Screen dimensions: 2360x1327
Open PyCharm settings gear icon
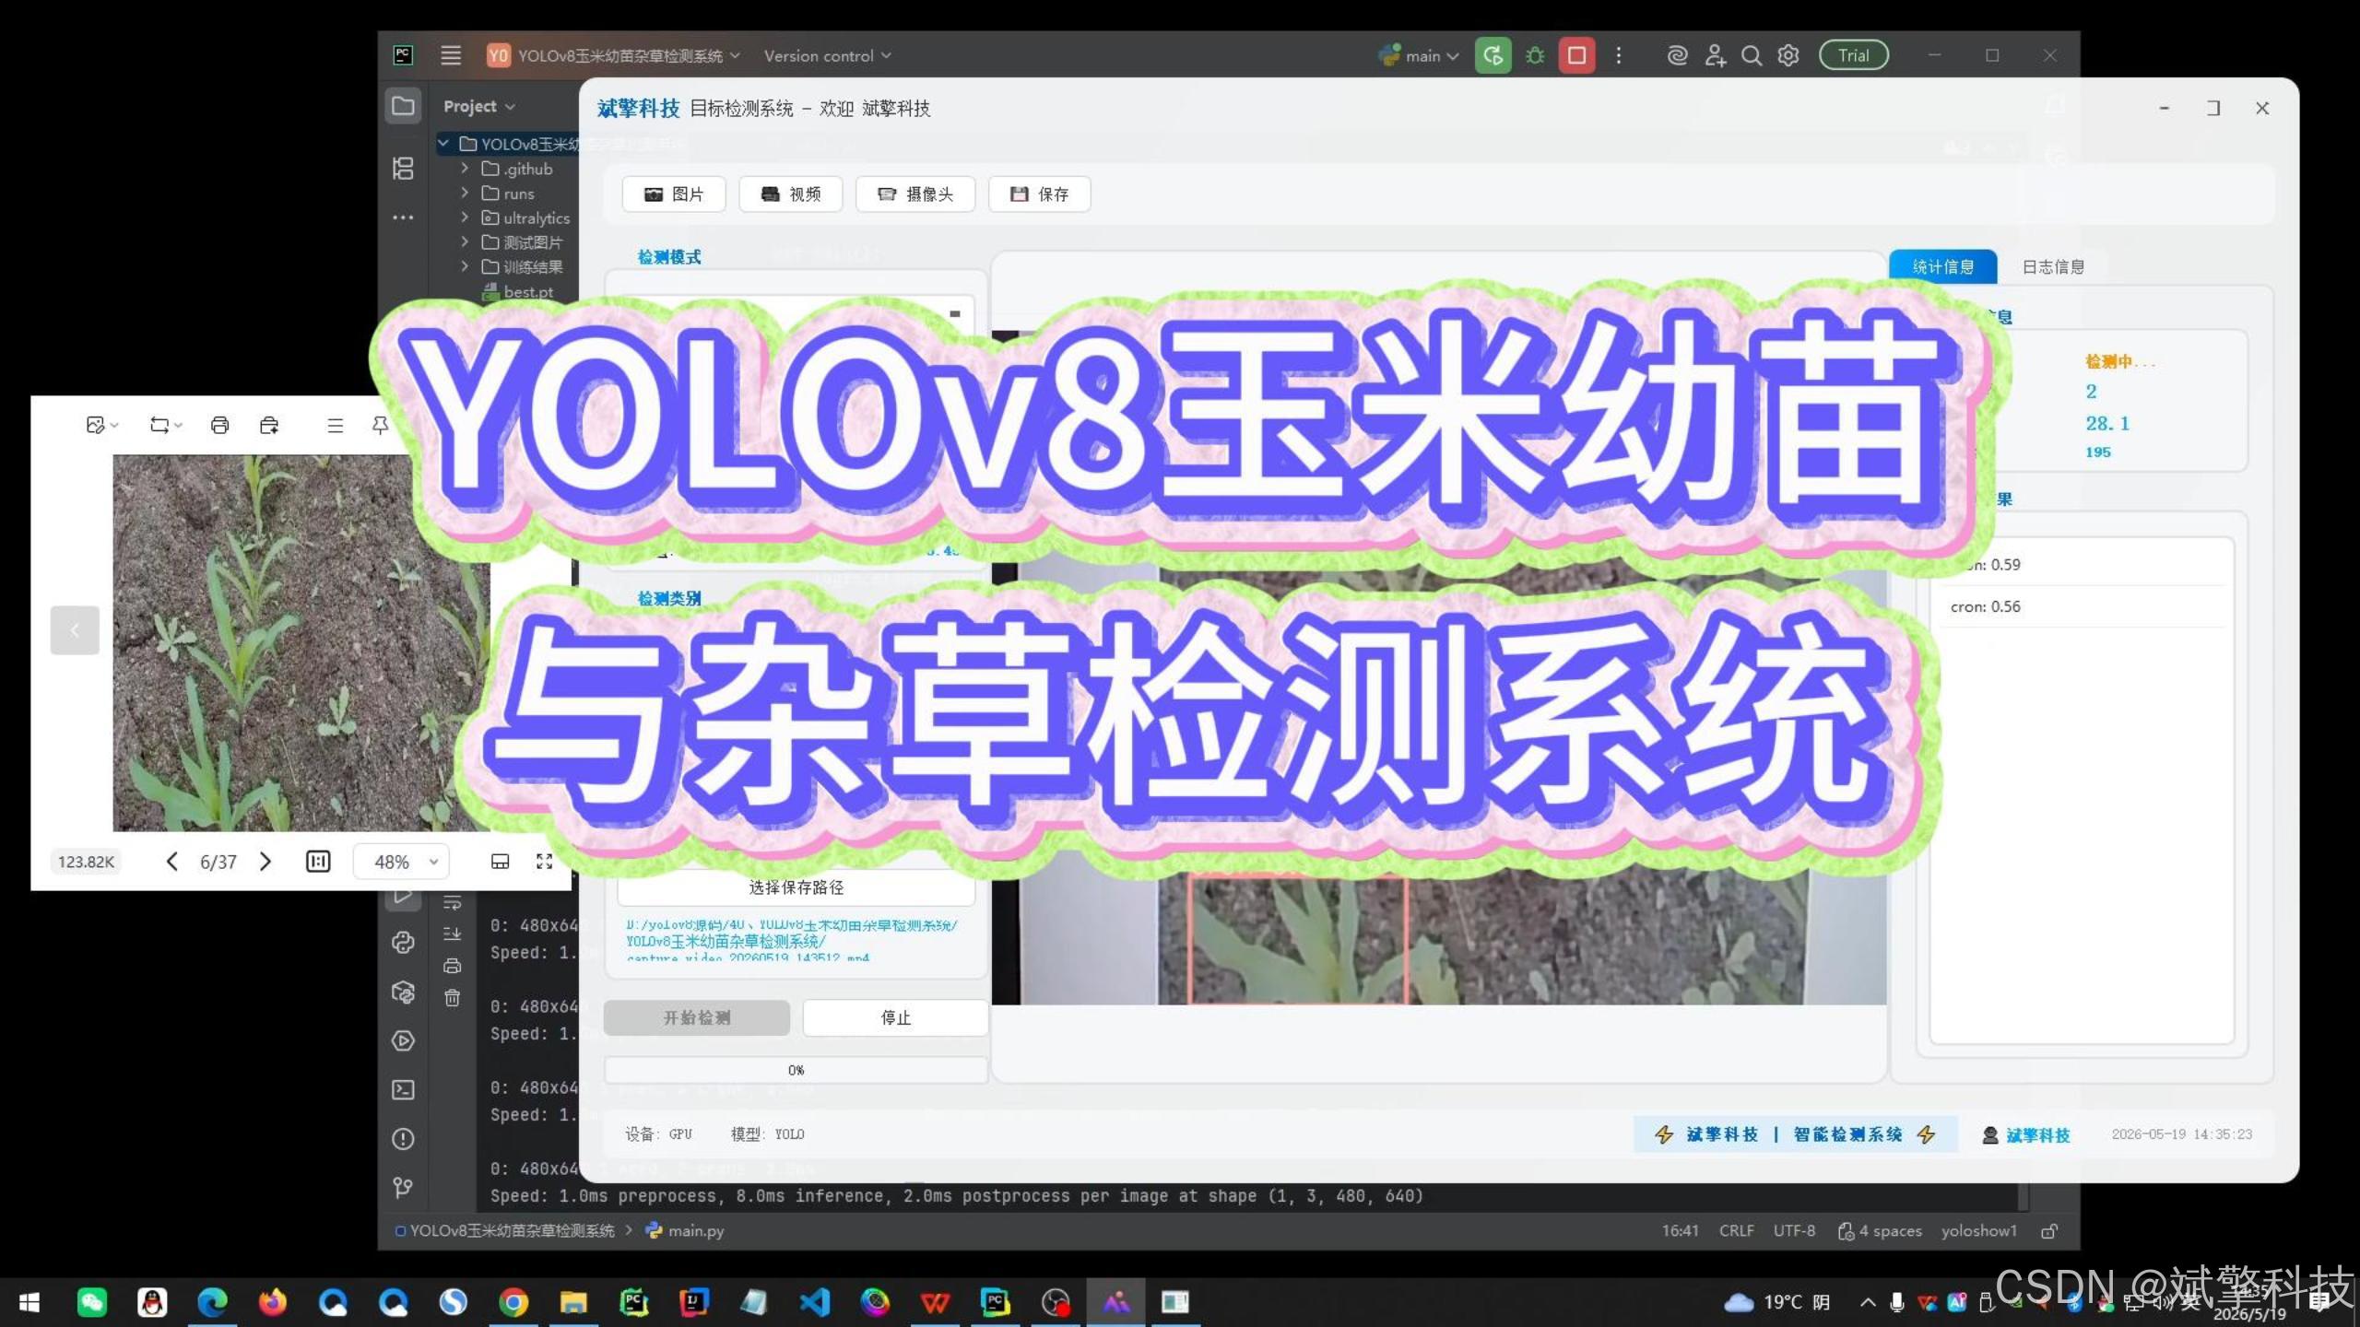1788,55
